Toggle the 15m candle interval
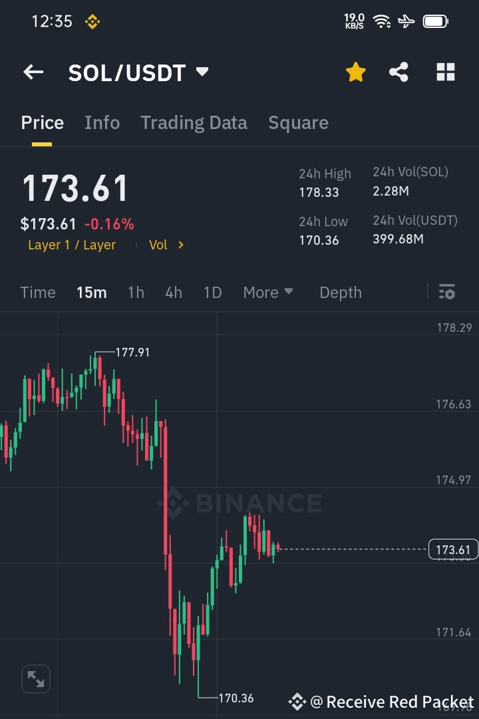 (x=92, y=292)
